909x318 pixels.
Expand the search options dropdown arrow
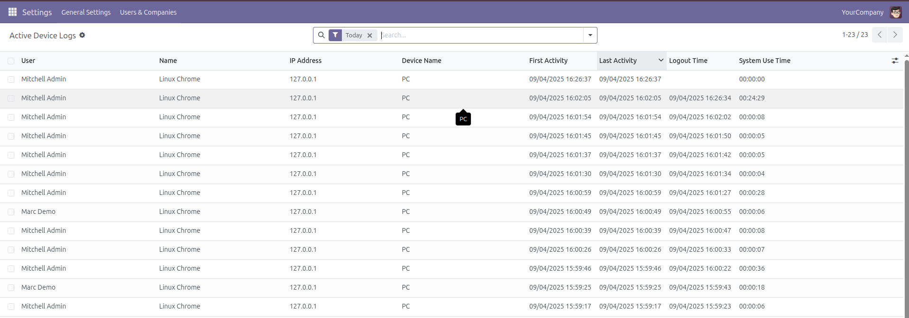pyautogui.click(x=590, y=35)
